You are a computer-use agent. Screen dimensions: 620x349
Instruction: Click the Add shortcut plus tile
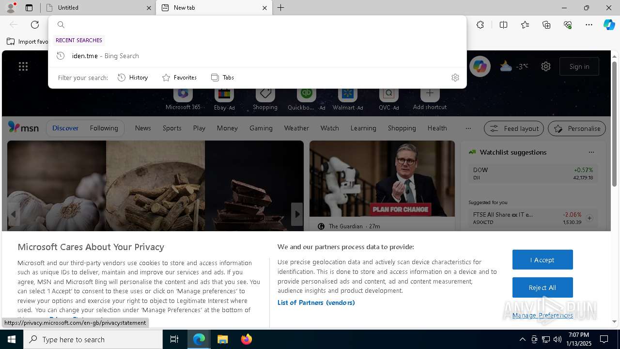(430, 99)
